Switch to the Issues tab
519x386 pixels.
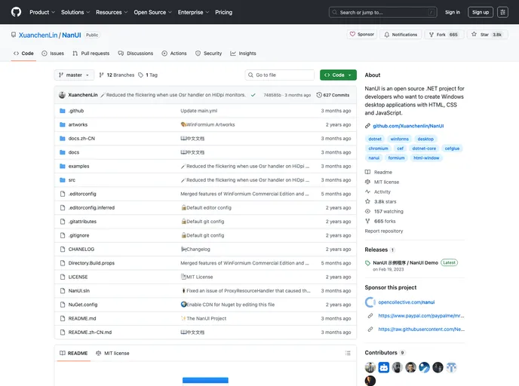(53, 54)
